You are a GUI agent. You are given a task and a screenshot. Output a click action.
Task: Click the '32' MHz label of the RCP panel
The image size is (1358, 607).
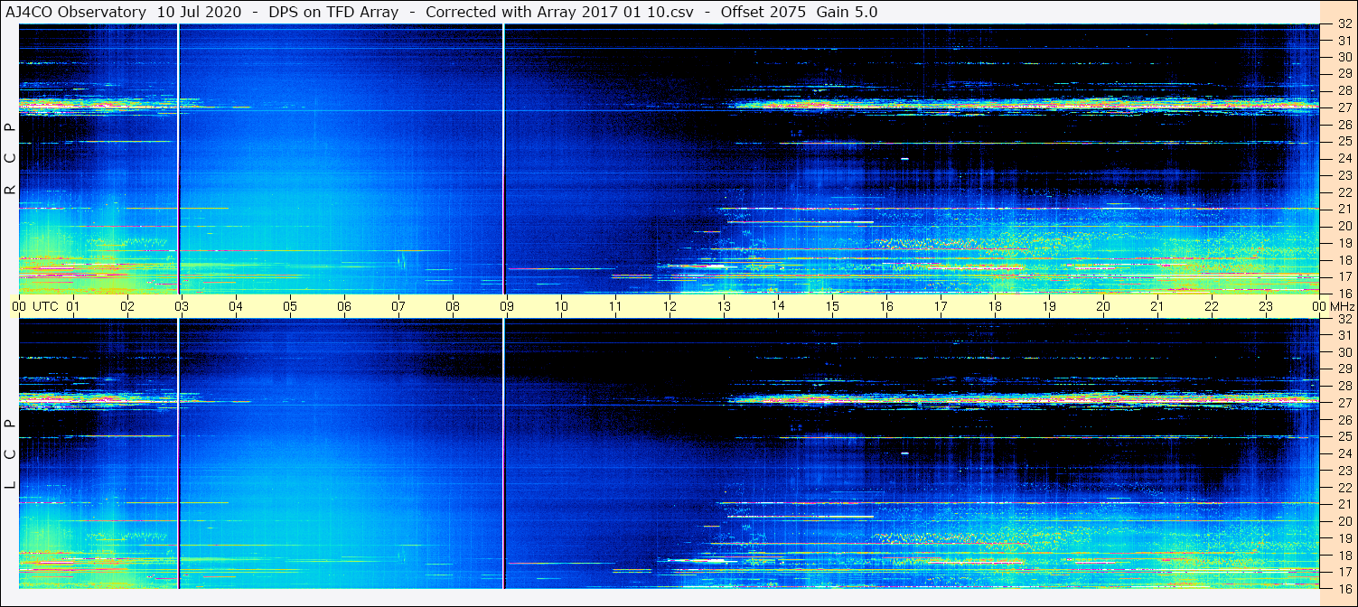(x=1344, y=24)
